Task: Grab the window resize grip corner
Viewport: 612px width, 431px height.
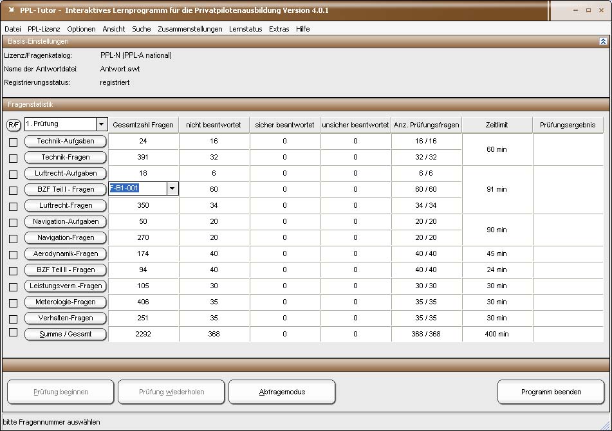Action: [x=606, y=426]
